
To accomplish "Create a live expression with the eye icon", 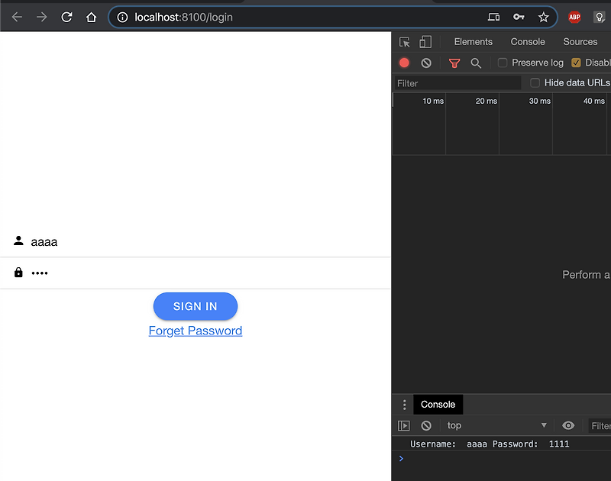I will pyautogui.click(x=568, y=425).
